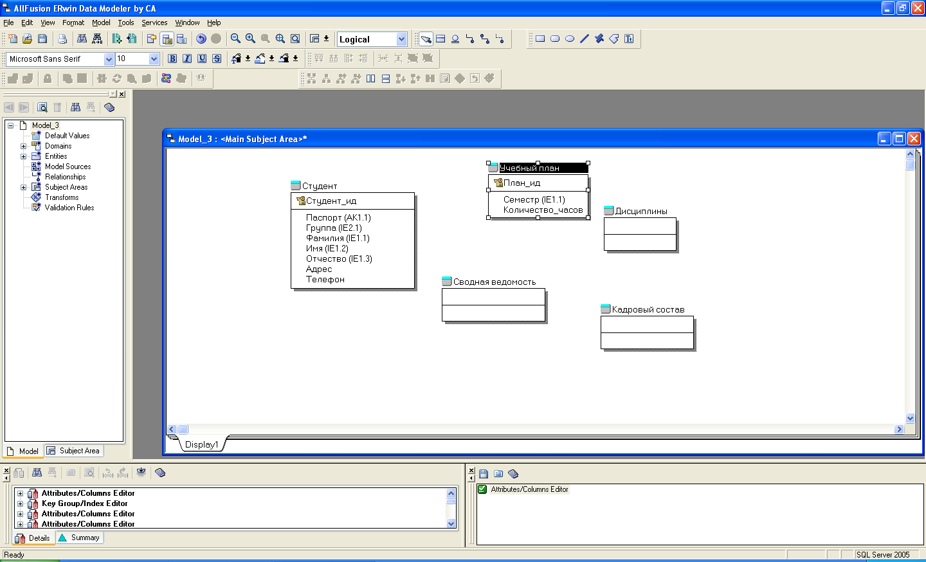Open the File menu
The image size is (926, 562).
click(8, 23)
